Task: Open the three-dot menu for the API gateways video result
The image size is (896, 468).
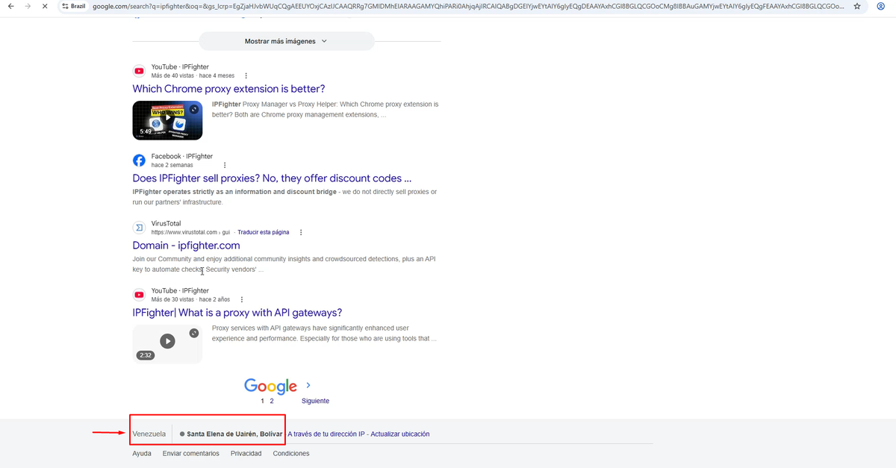Action: coord(241,299)
